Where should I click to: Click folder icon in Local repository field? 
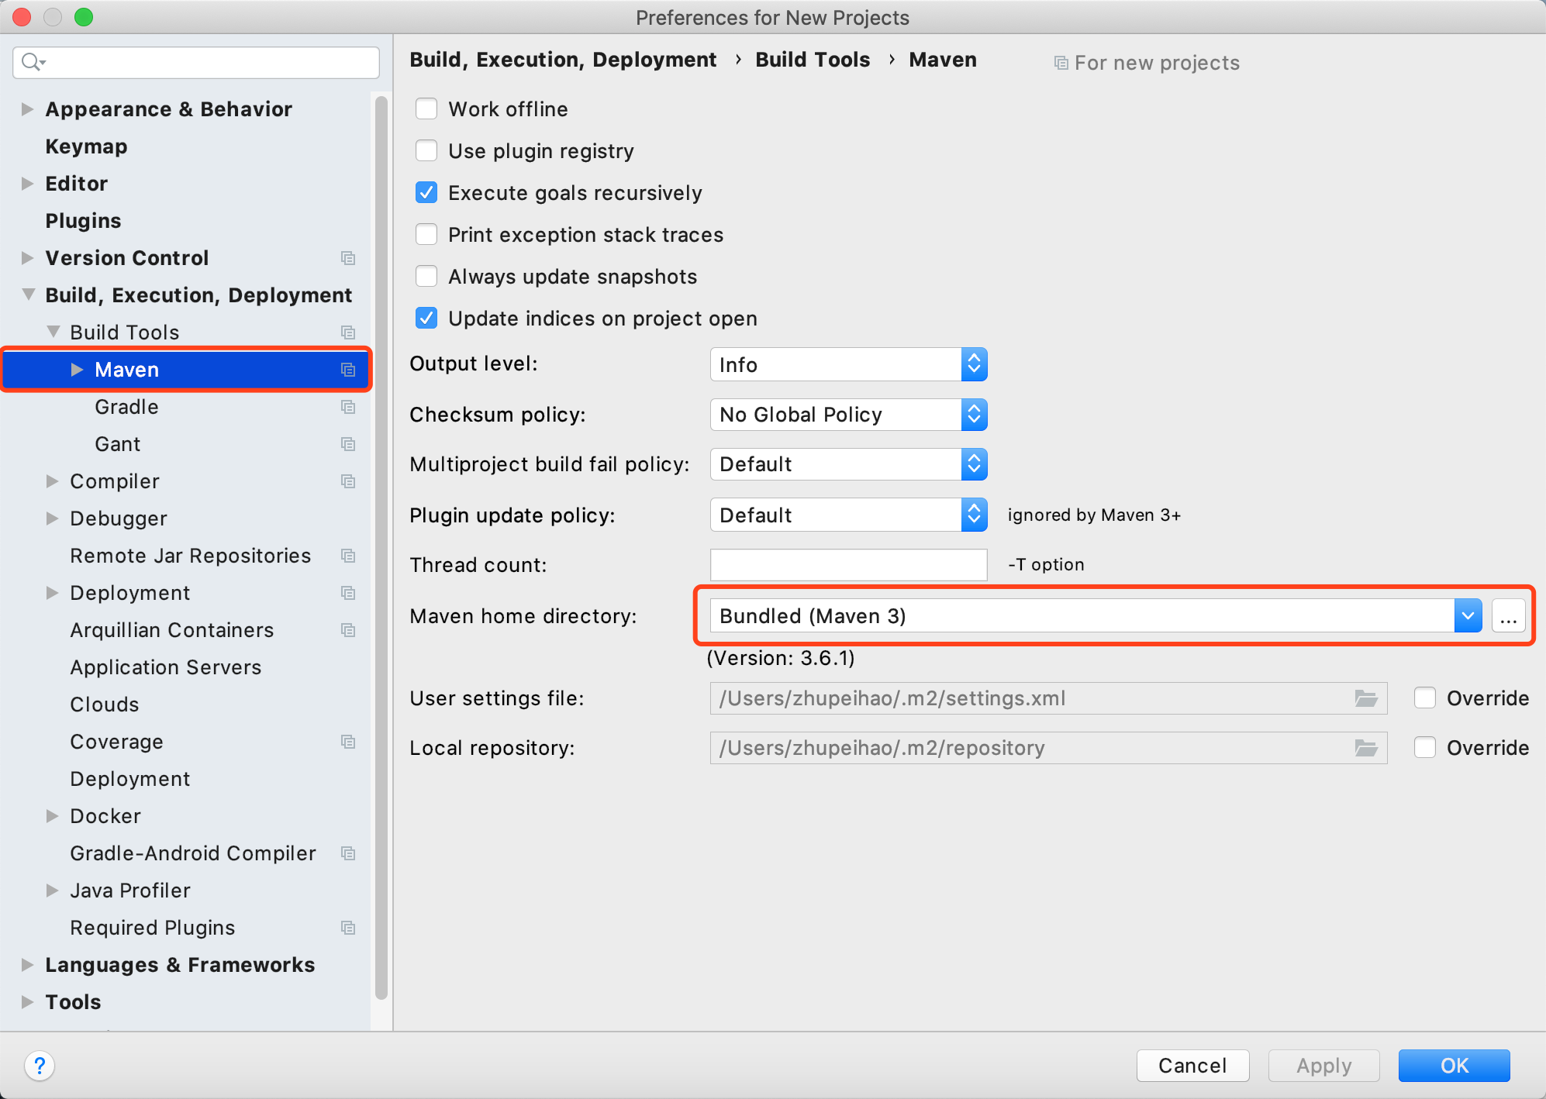coord(1365,748)
